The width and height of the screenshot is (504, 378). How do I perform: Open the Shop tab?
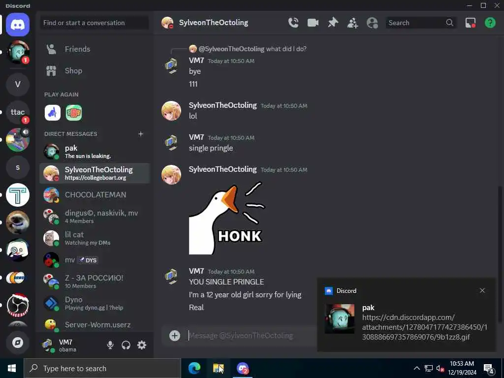tap(94, 71)
